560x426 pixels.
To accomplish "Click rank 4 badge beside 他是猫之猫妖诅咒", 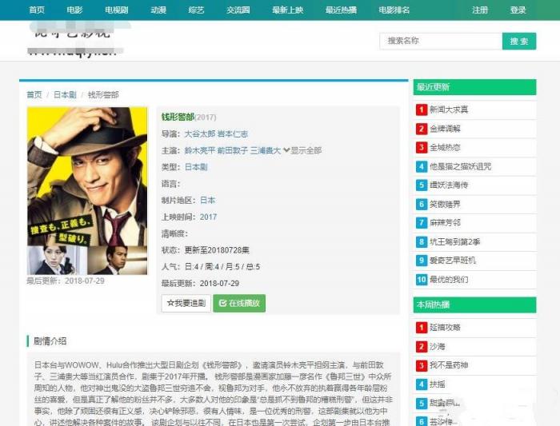I will 421,166.
